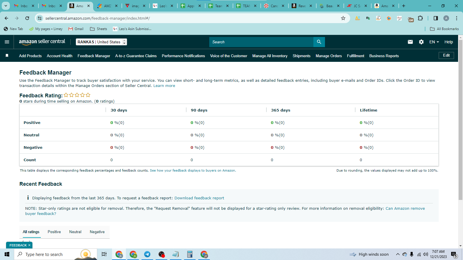Click Download feedback report link

coord(199,198)
